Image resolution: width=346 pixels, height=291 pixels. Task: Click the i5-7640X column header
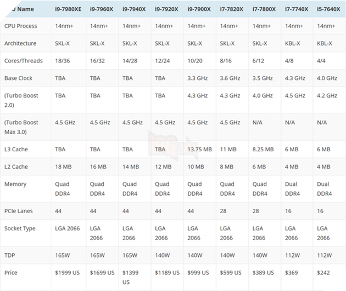point(327,9)
